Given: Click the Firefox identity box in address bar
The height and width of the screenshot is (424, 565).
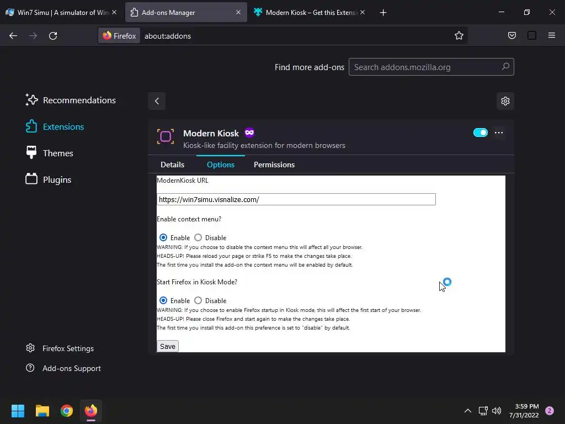Looking at the screenshot, I should pyautogui.click(x=119, y=36).
